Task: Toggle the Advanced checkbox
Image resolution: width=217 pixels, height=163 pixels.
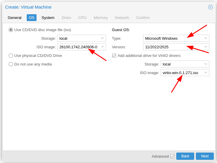Action: pos(172,156)
